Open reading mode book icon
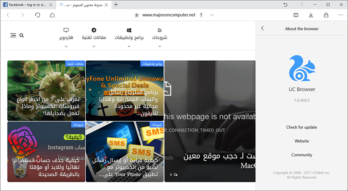Viewport: 348px width, 191px height. [296, 15]
